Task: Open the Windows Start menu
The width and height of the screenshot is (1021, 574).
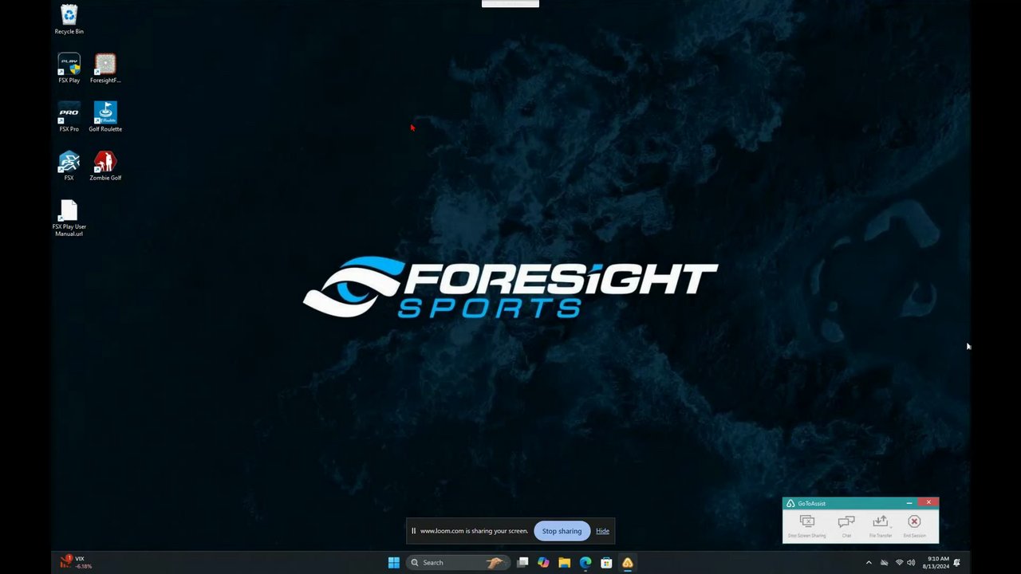Action: coord(393,563)
